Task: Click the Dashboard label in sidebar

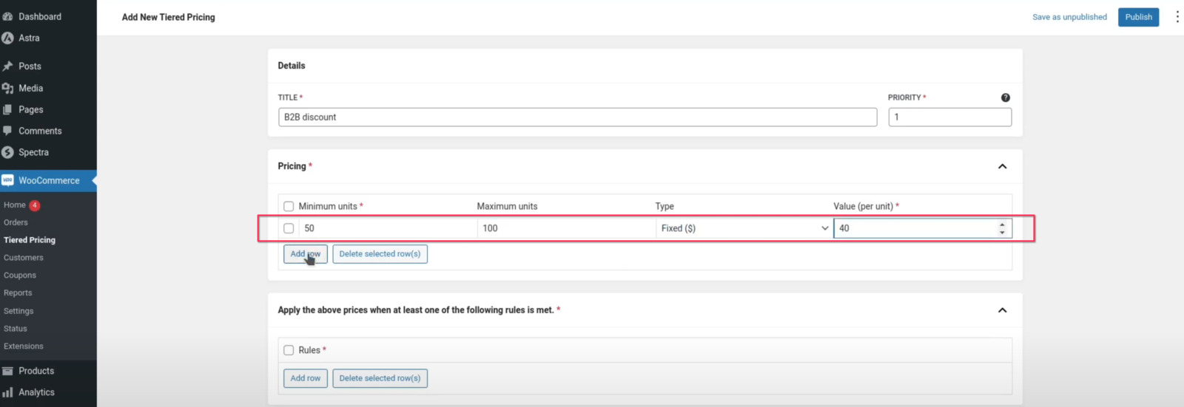Action: click(40, 16)
